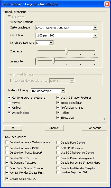Click the OK button
Viewport: 111px width, 188px height.
[x=13, y=128]
